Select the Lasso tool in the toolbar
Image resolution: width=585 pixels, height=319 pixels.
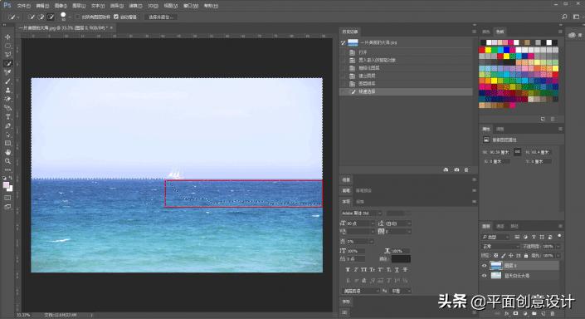pos(7,55)
